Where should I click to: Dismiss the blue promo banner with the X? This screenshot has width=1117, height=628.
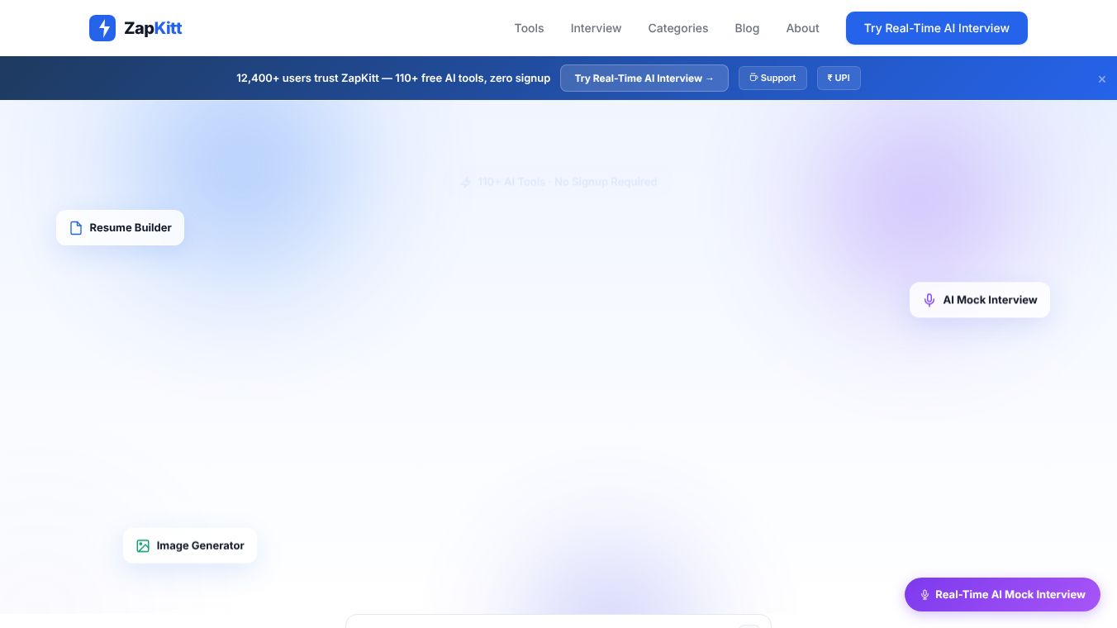coord(1101,79)
